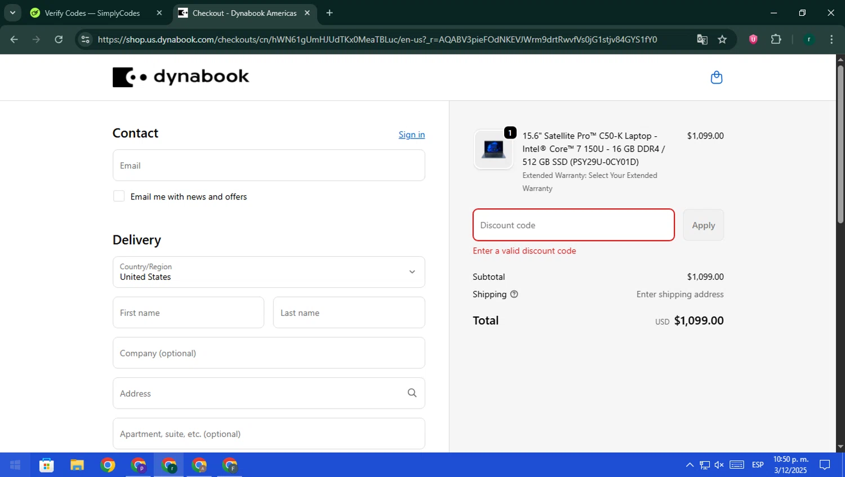845x477 pixels.
Task: Close the Verify Codes SimplyCodes tab
Action: 159,13
